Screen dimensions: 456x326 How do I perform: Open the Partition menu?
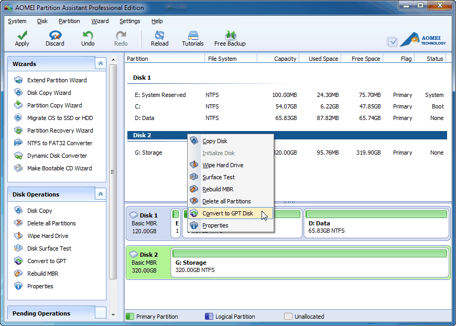[69, 21]
